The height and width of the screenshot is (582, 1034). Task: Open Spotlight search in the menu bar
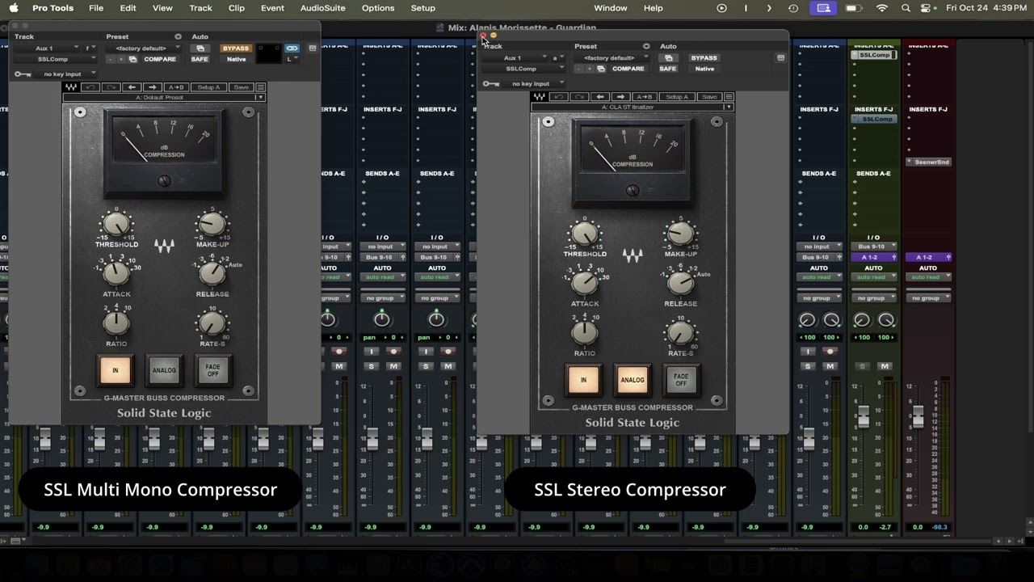coord(906,8)
